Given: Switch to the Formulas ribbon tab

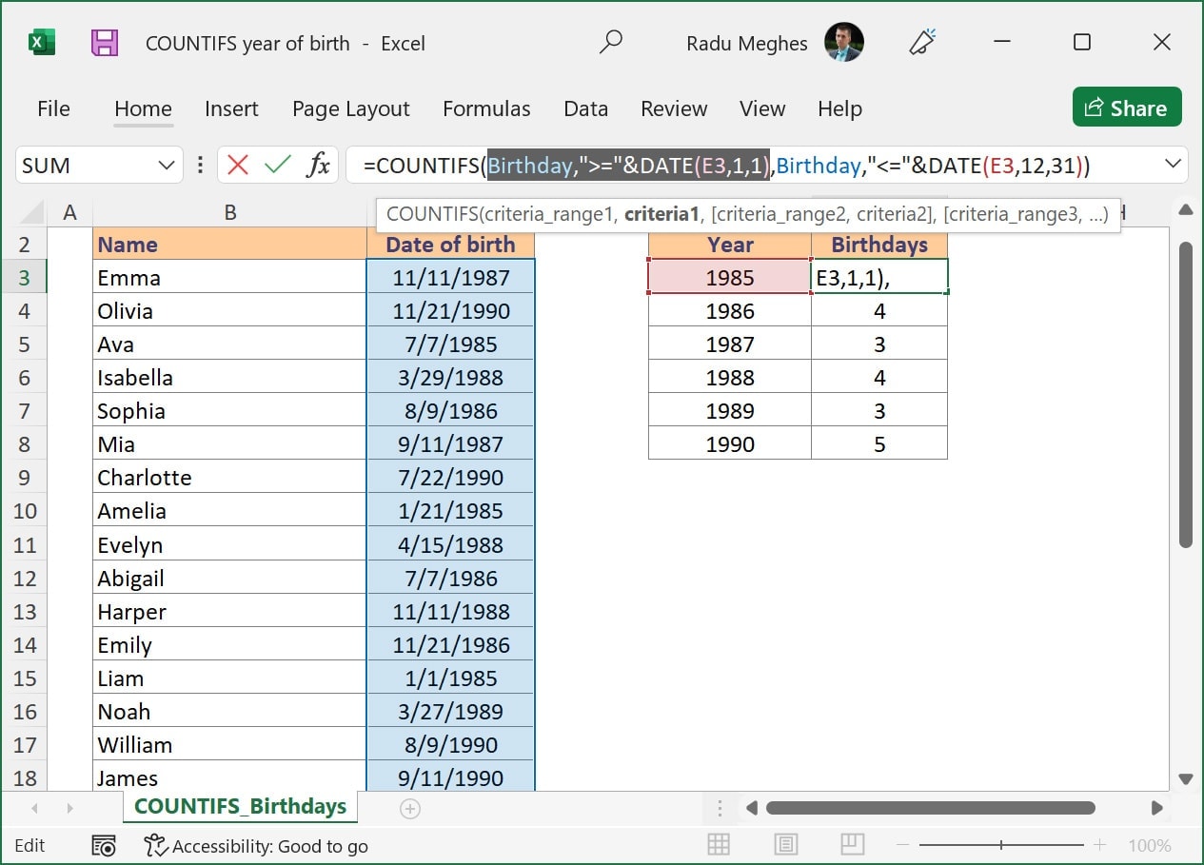Looking at the screenshot, I should tap(486, 108).
